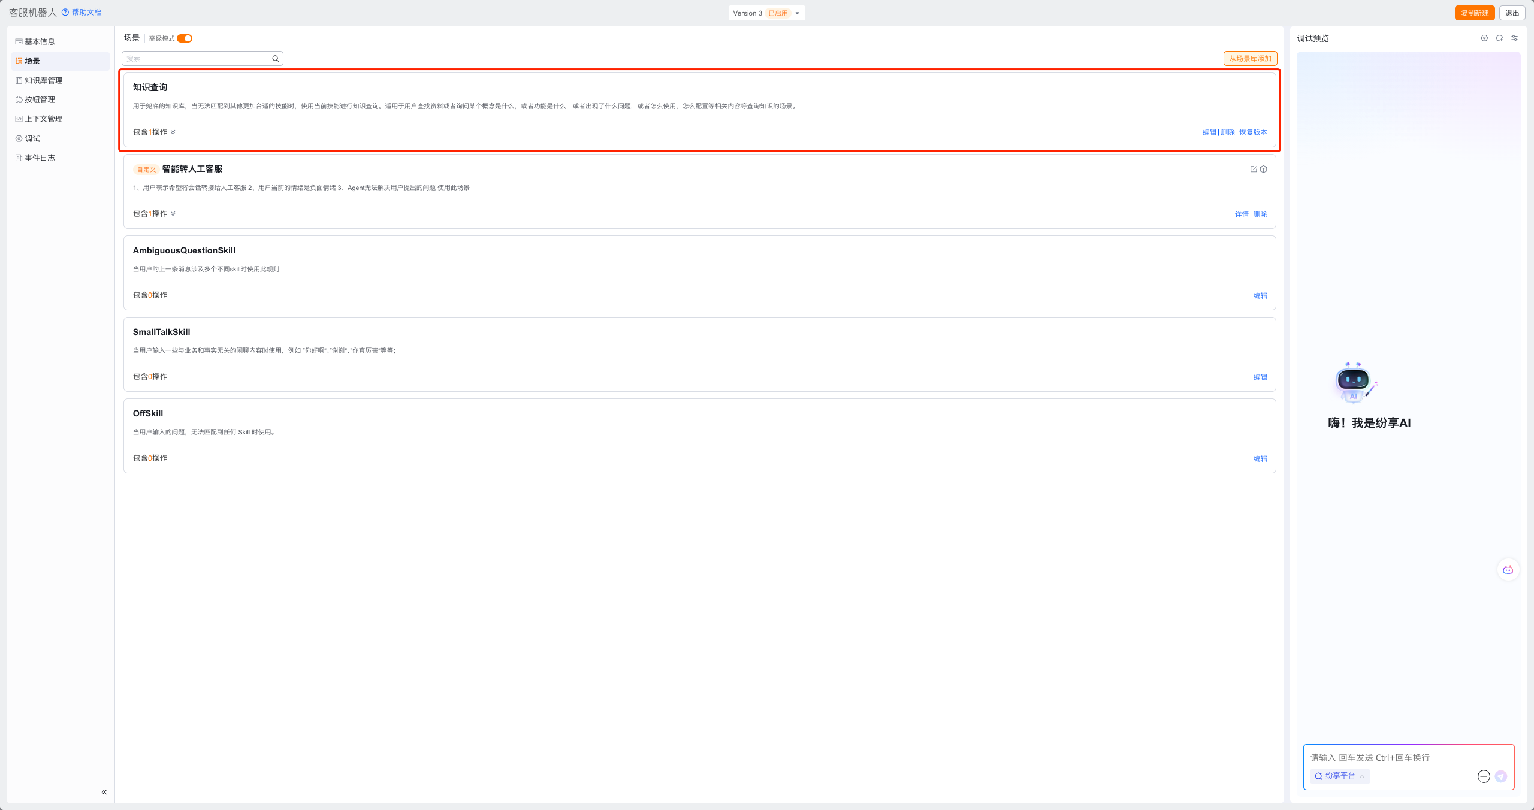Screen dimensions: 1534x810
Task: Open the sliders filter icon in 调试预览
Action: click(x=1514, y=38)
